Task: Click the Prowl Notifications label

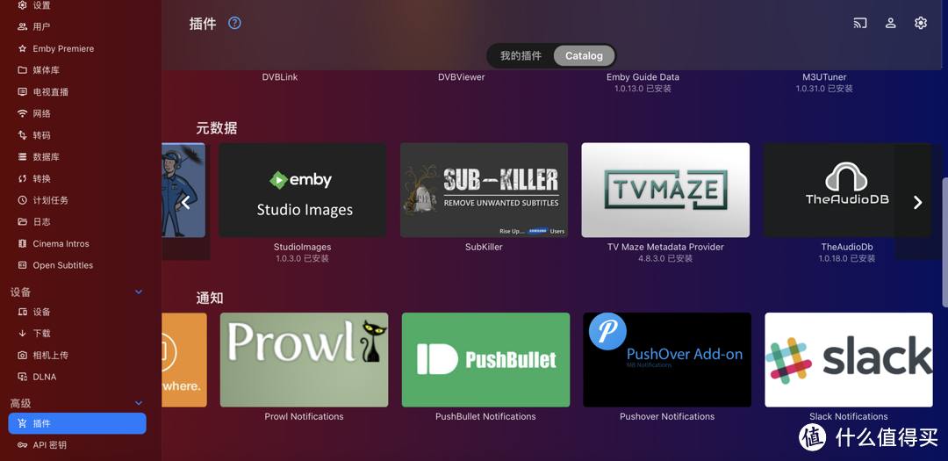Action: (x=304, y=416)
